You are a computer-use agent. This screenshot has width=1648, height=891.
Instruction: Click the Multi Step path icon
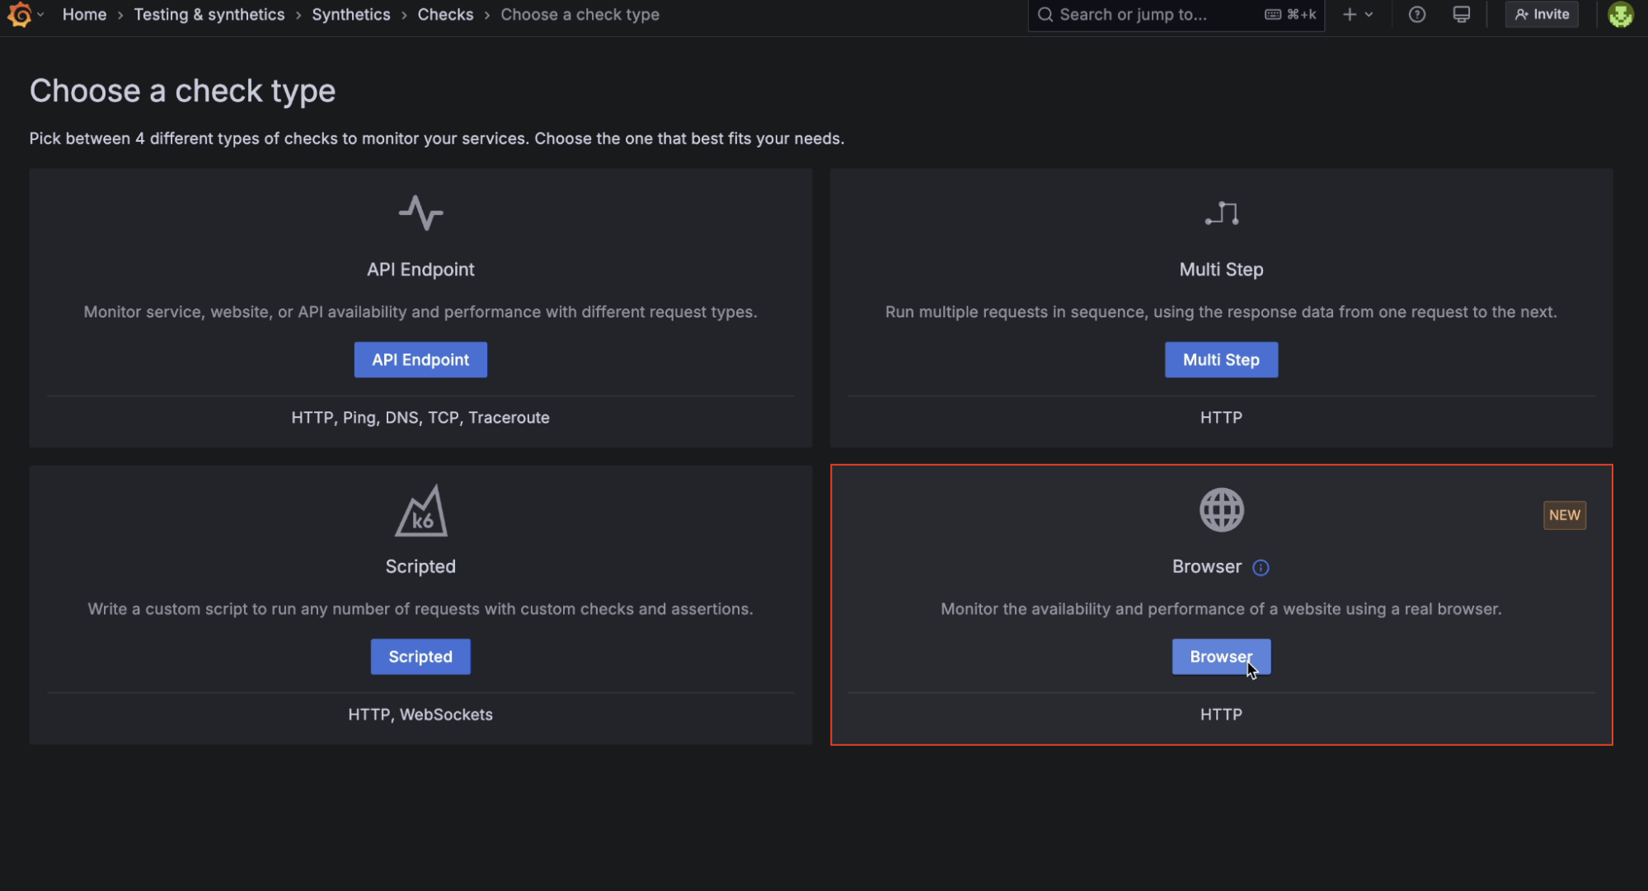click(1221, 213)
